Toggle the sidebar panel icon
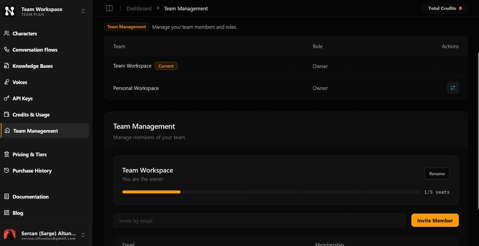Screen dimensions: 479x246 [109, 8]
